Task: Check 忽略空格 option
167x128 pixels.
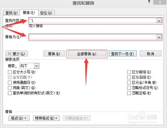Action: click(129, 93)
